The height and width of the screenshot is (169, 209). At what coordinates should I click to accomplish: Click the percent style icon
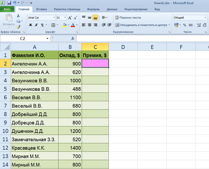tap(184, 25)
